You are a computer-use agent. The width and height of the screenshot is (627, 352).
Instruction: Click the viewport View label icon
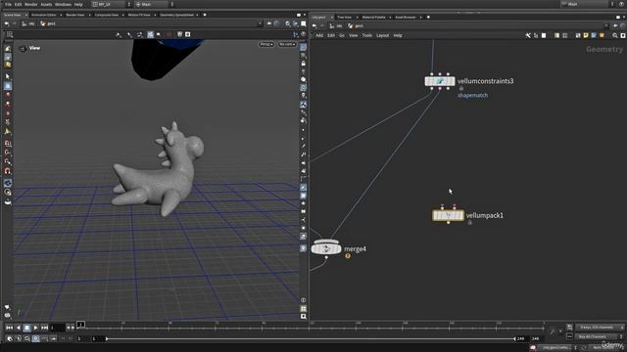point(23,48)
